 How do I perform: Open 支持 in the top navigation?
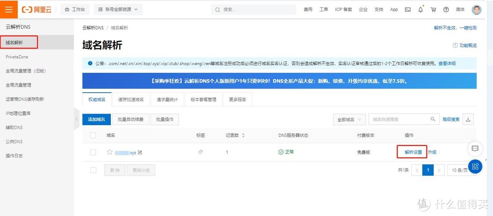click(x=379, y=10)
